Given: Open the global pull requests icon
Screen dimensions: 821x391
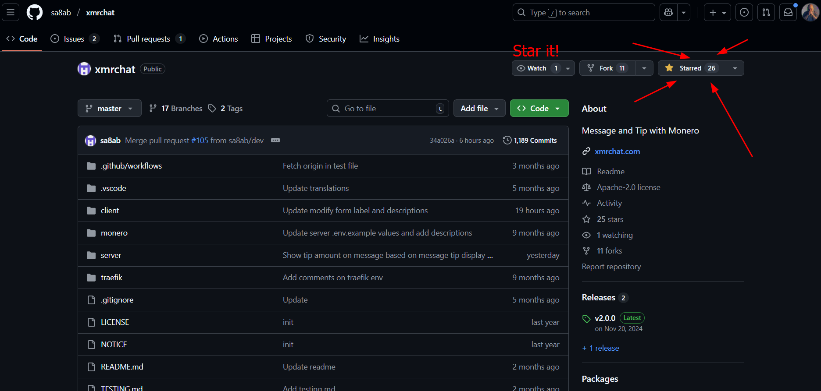Looking at the screenshot, I should tap(766, 12).
